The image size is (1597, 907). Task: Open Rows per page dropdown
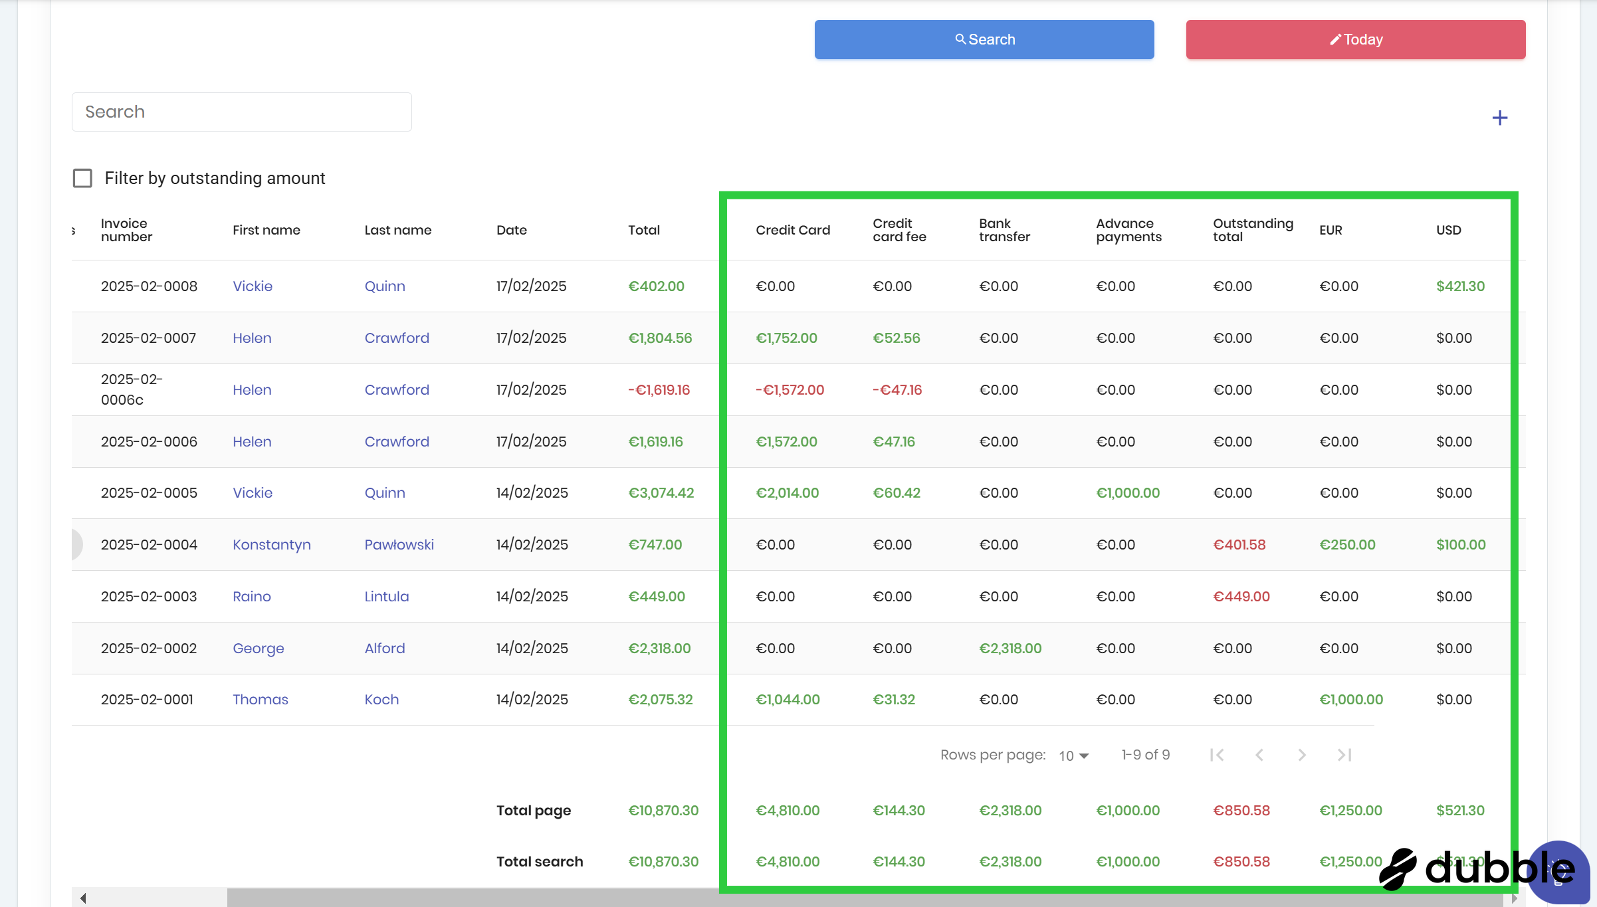click(1073, 756)
